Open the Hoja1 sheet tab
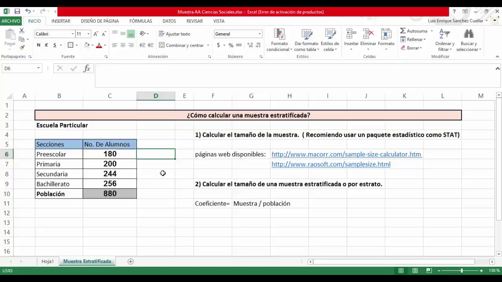Viewport: 502px width, 282px height. pyautogui.click(x=48, y=261)
